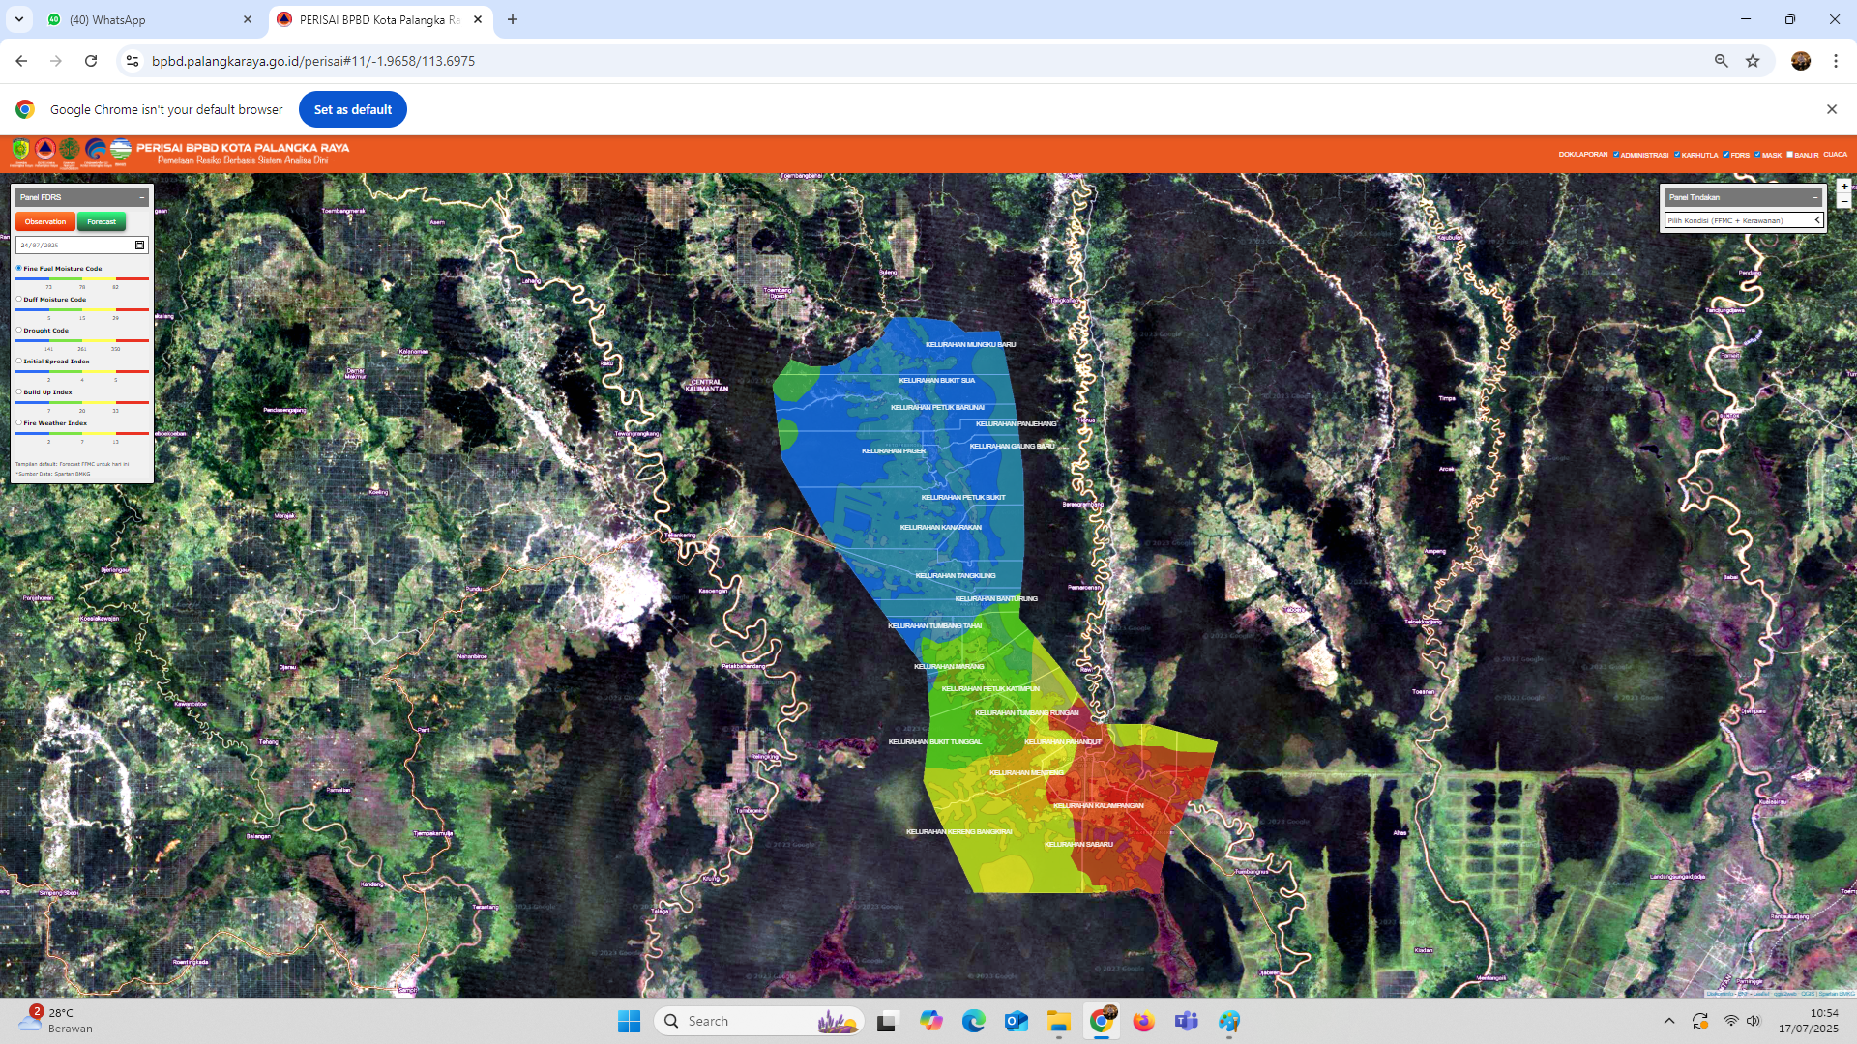Image resolution: width=1857 pixels, height=1044 pixels.
Task: Click the Observation button in Panel FDRS
Action: [45, 222]
